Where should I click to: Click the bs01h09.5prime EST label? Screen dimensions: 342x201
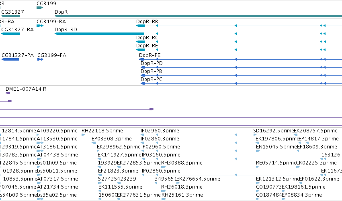(57, 163)
